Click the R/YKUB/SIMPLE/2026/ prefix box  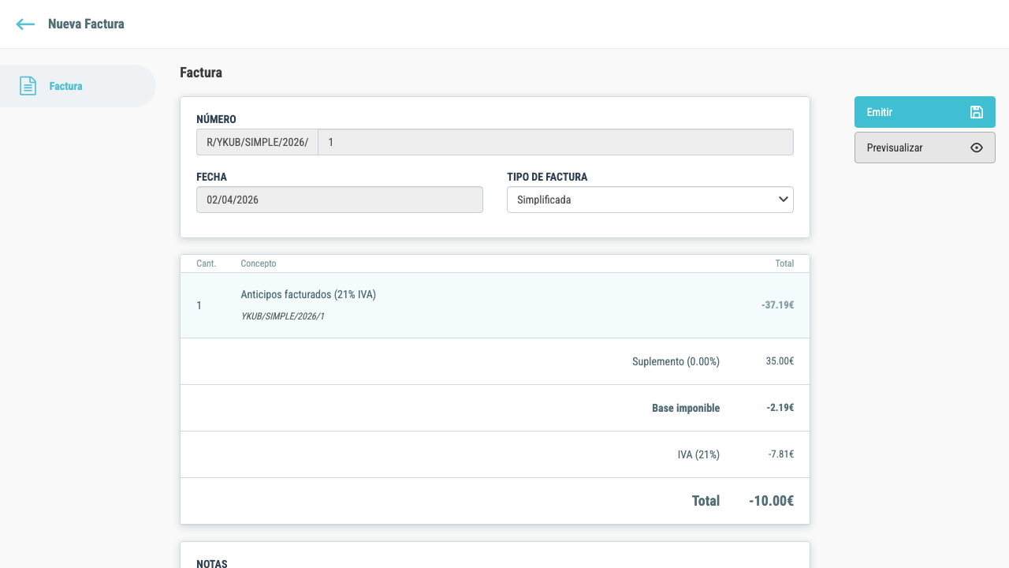coord(257,142)
